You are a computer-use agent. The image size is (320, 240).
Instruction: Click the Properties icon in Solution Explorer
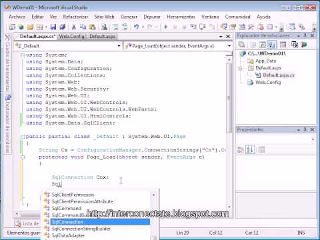point(241,45)
